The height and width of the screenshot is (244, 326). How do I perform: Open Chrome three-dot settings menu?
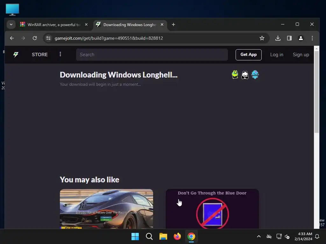tap(312, 38)
